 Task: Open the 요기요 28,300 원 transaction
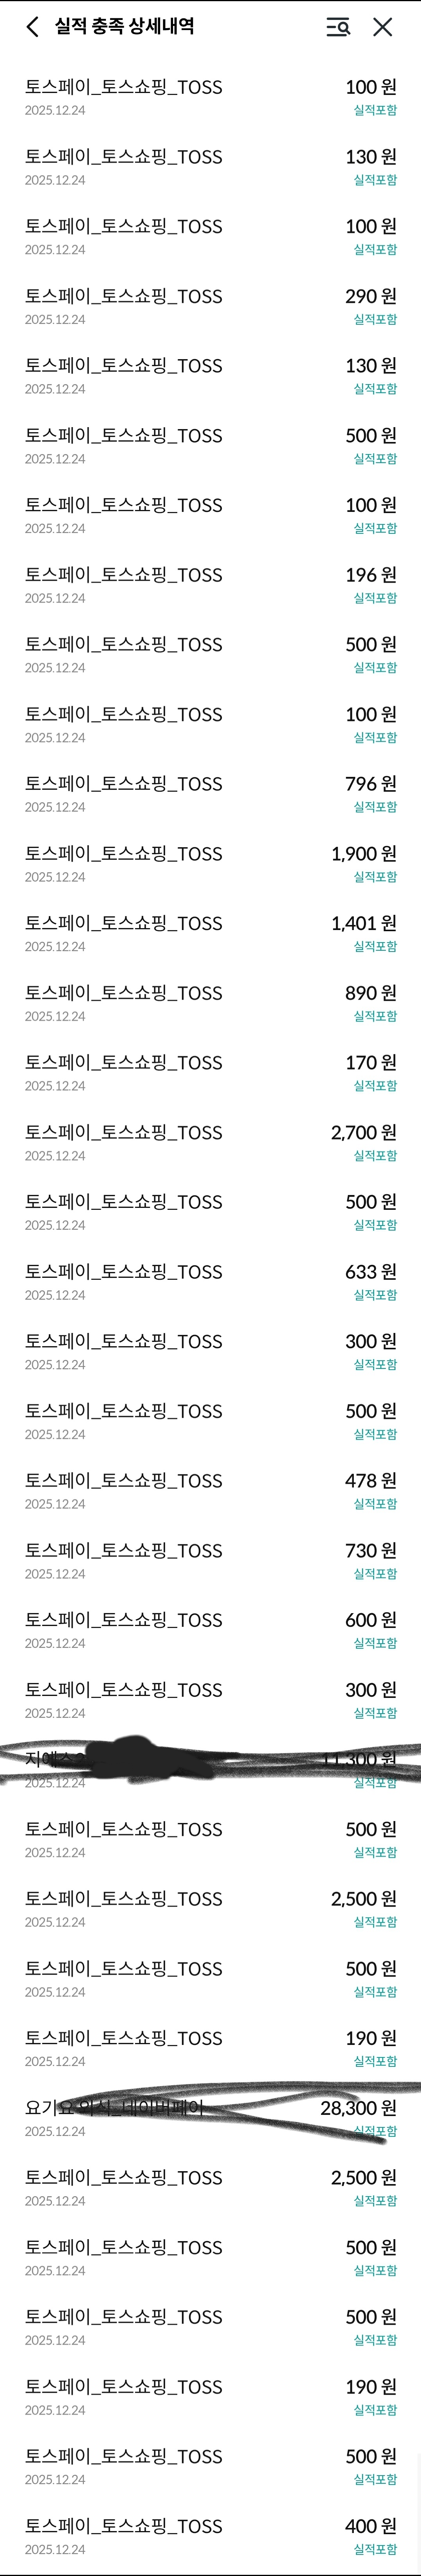[x=210, y=2118]
